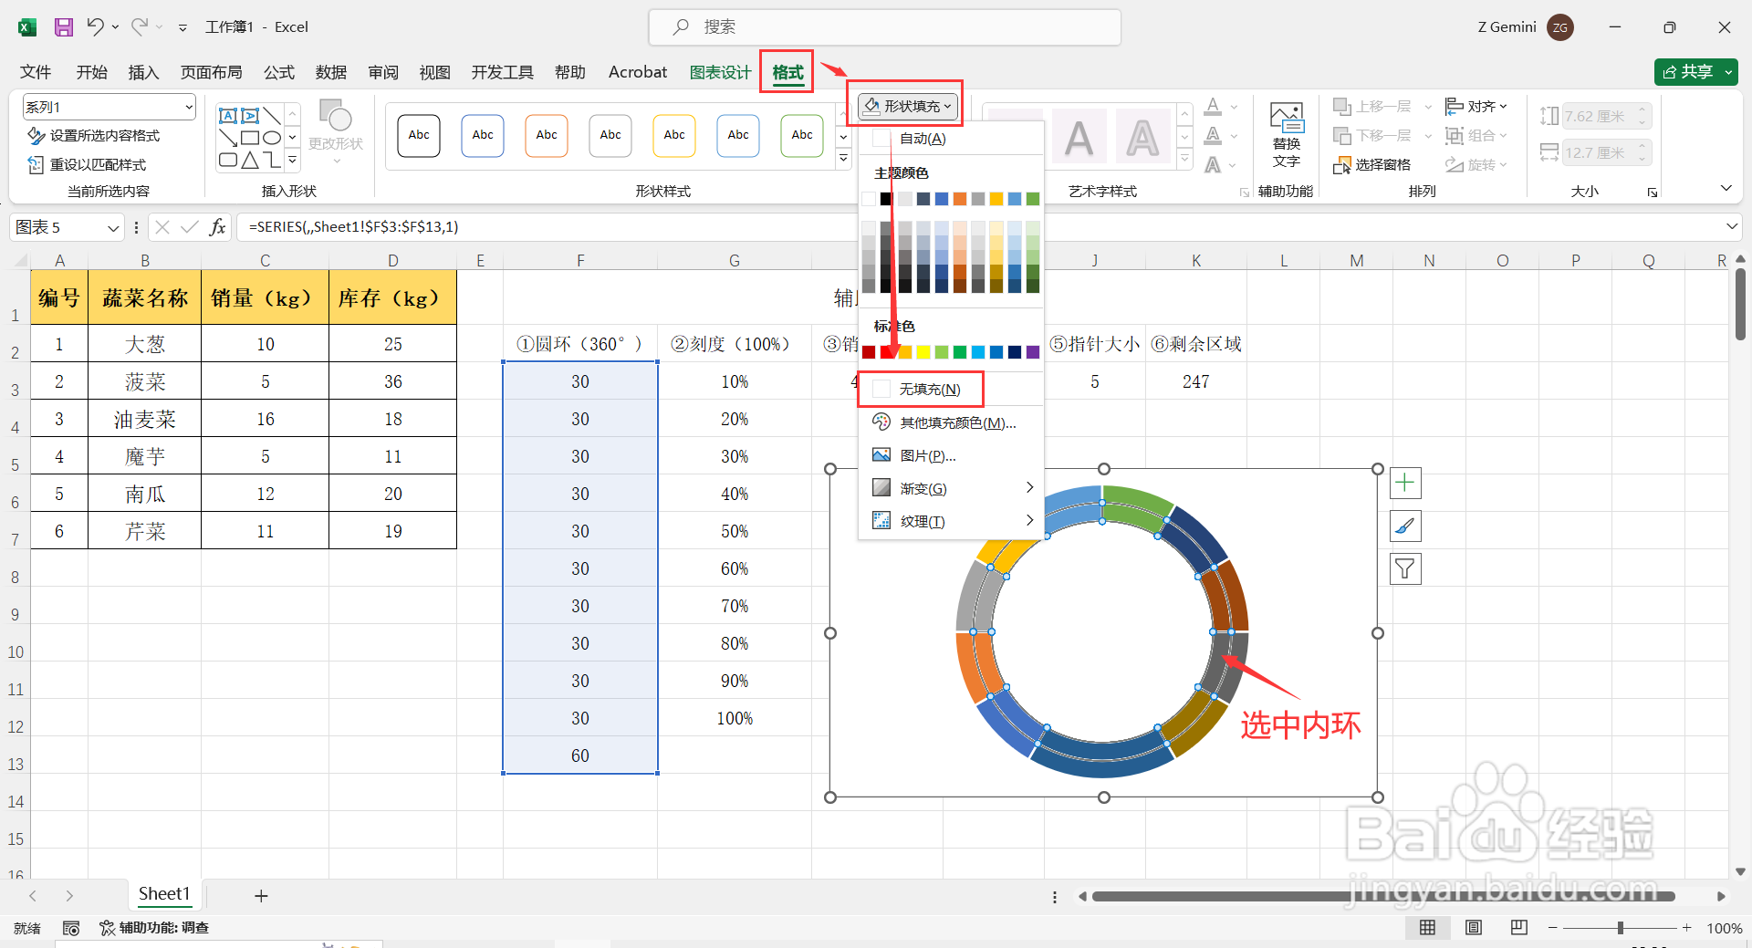Apply the orange outlined Abc shape style
1752x948 pixels.
(x=547, y=135)
